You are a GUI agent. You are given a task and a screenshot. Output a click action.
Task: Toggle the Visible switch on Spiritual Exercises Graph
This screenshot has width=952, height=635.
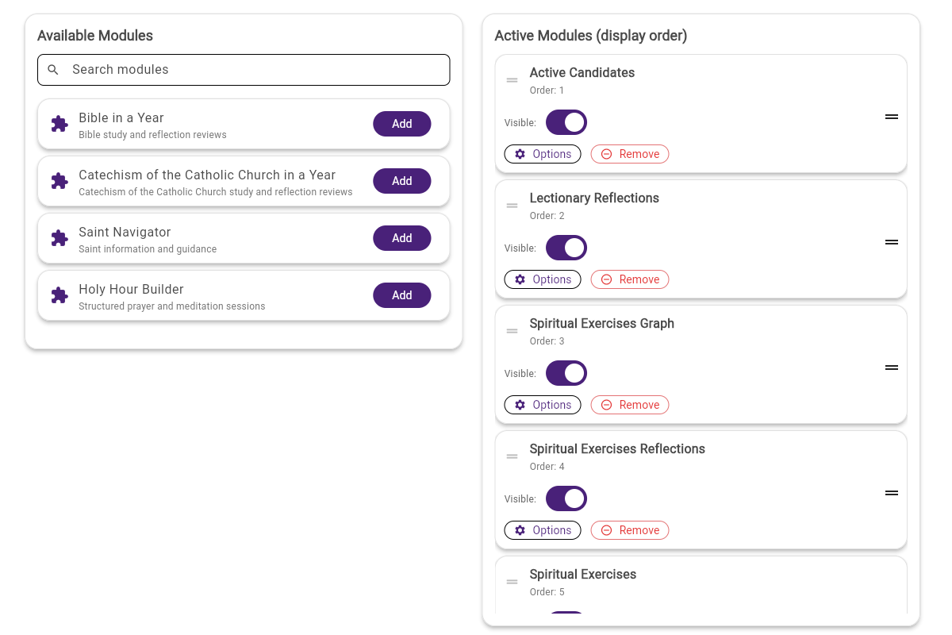click(566, 372)
